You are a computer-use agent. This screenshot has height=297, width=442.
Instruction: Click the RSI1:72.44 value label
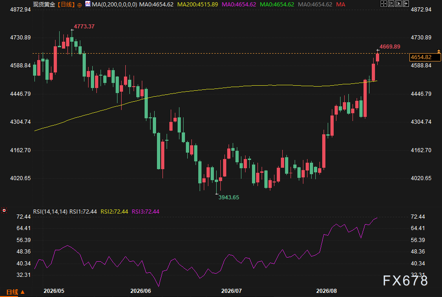83,211
